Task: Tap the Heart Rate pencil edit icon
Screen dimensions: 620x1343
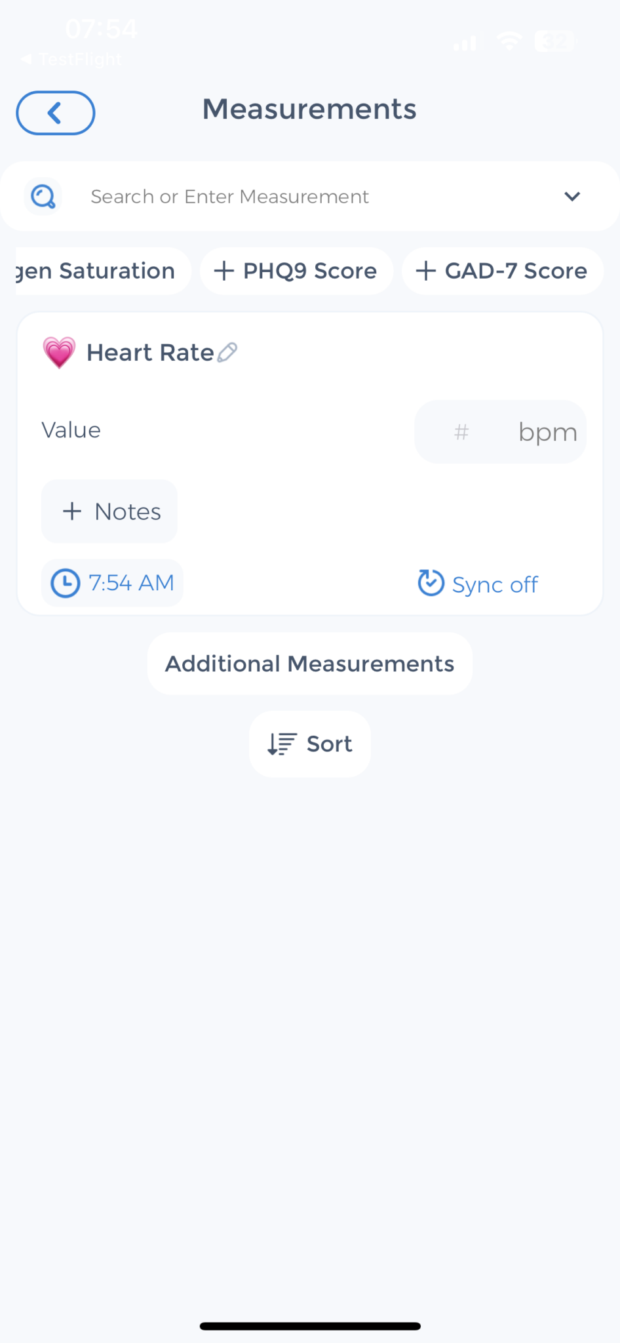Action: pos(227,352)
